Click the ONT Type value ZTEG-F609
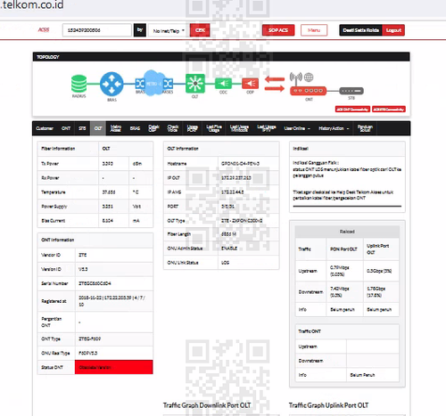 pos(89,339)
